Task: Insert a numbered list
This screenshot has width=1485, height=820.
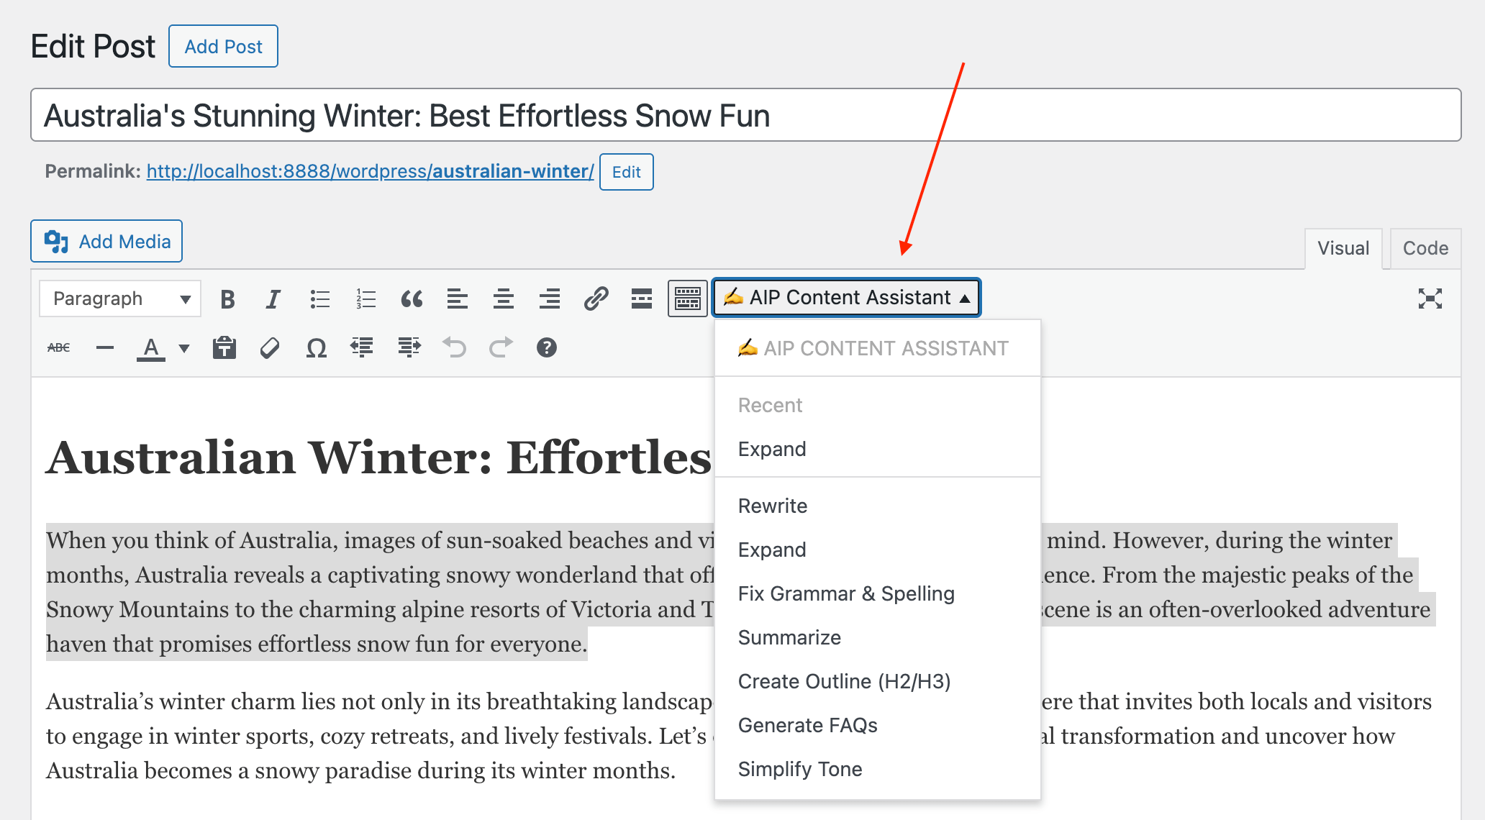Action: pyautogui.click(x=365, y=299)
